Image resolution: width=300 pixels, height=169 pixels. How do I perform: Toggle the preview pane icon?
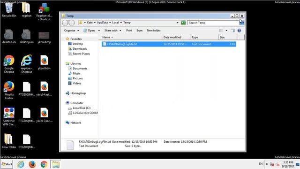232,31
